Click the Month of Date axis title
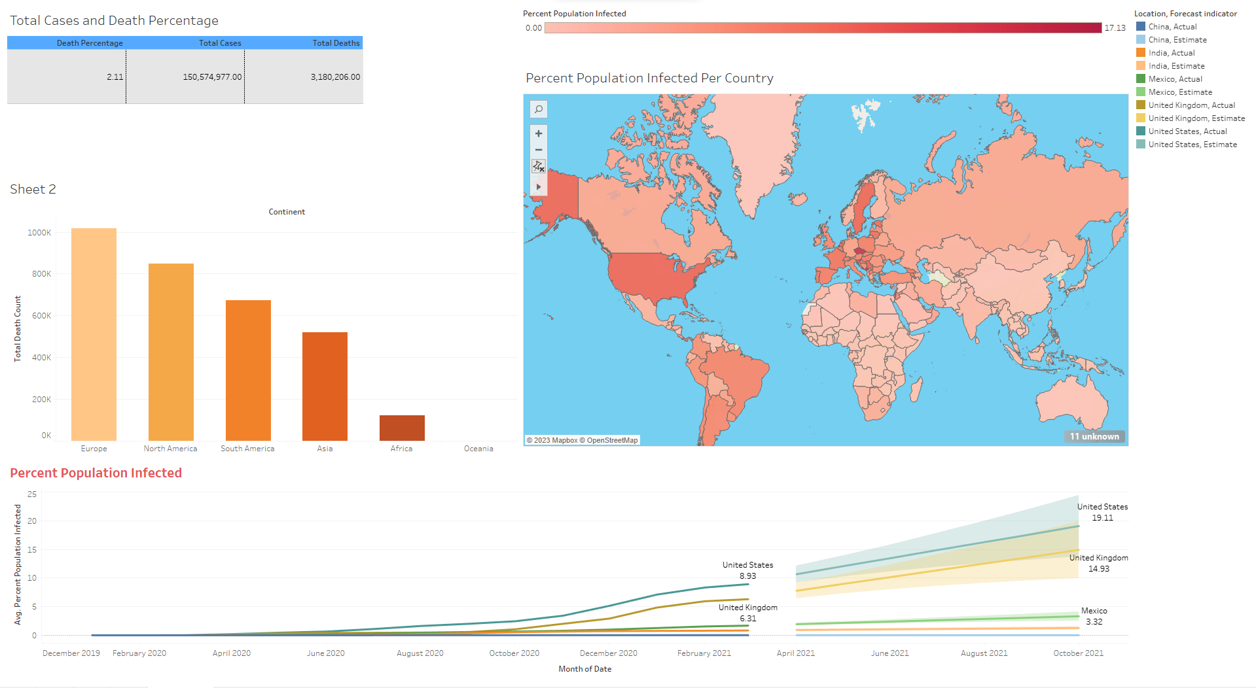The image size is (1256, 688). [x=584, y=669]
